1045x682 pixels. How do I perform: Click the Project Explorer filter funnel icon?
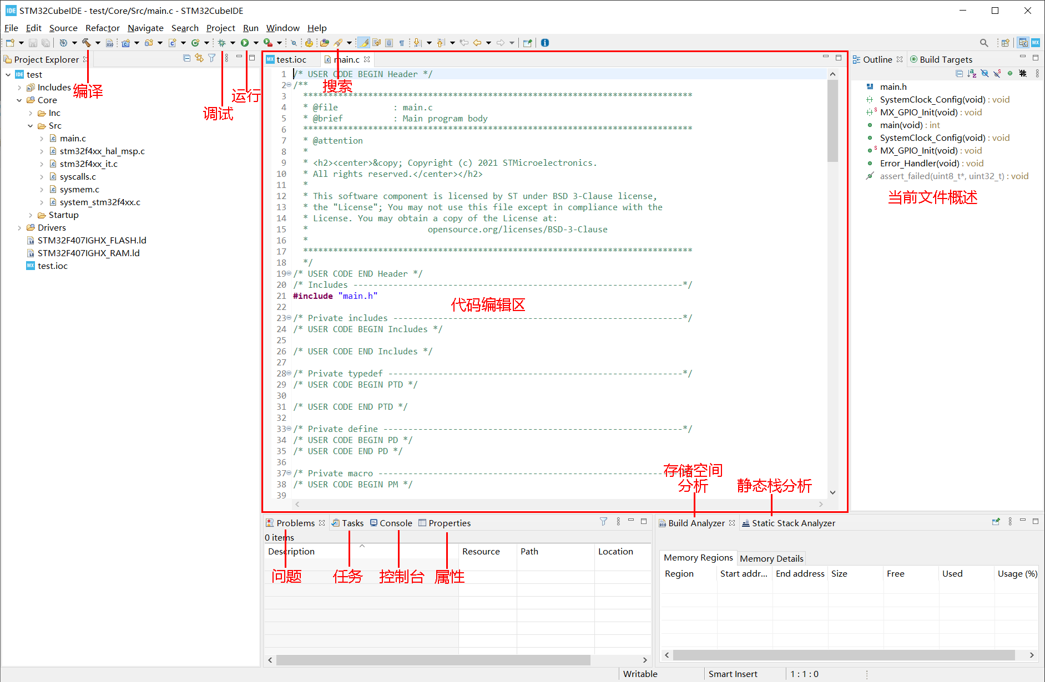(x=212, y=58)
